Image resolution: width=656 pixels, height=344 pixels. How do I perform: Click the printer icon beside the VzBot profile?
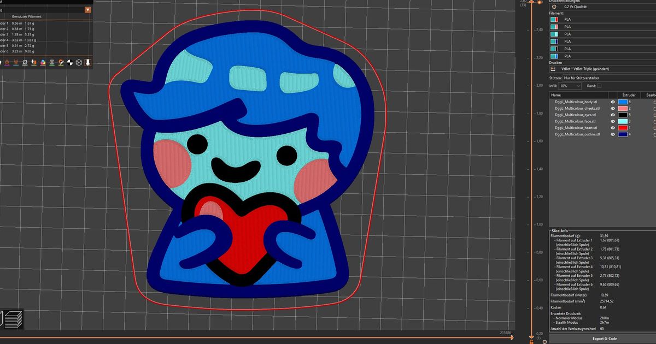(x=553, y=68)
